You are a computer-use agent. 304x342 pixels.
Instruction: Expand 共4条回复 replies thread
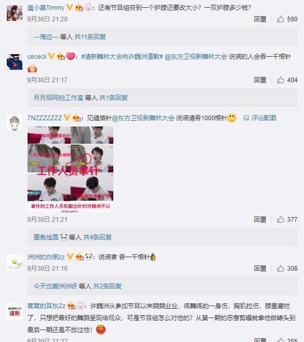(x=98, y=237)
